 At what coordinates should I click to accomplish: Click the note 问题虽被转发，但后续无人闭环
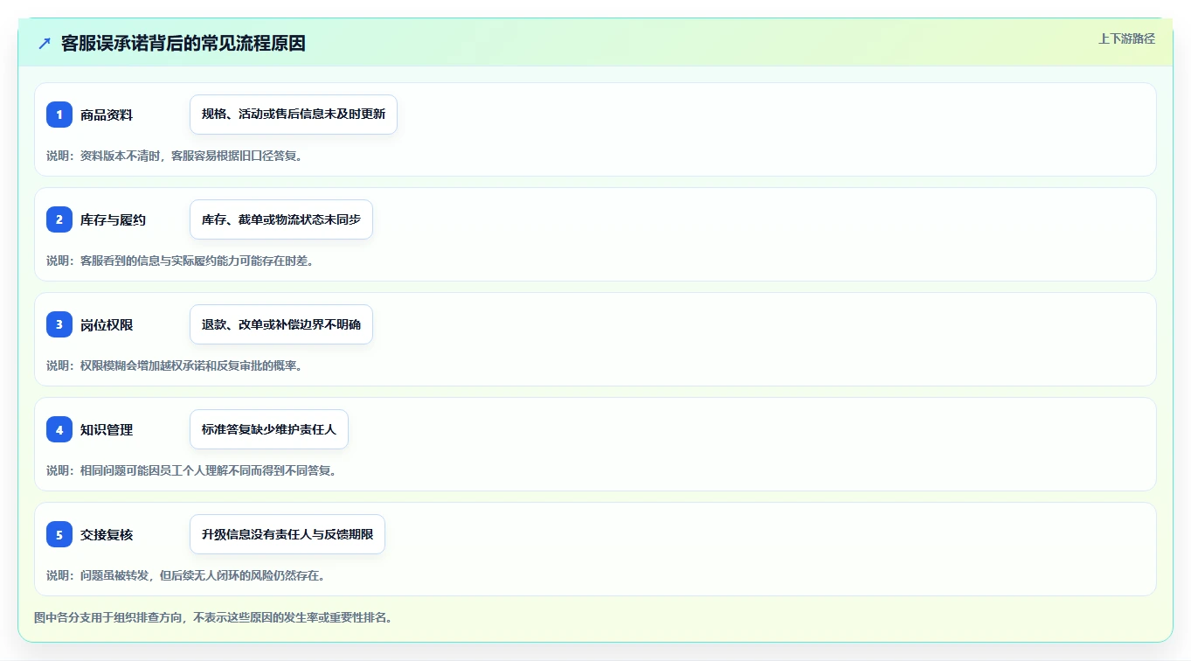click(x=186, y=575)
